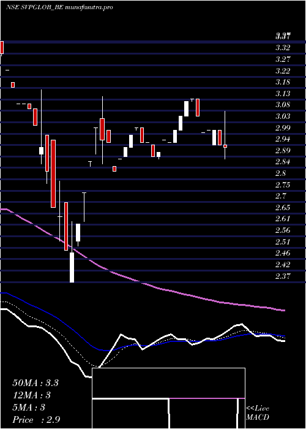306x429 pixels.
Task: Select the 3.08 price axis label
Action: (283, 105)
